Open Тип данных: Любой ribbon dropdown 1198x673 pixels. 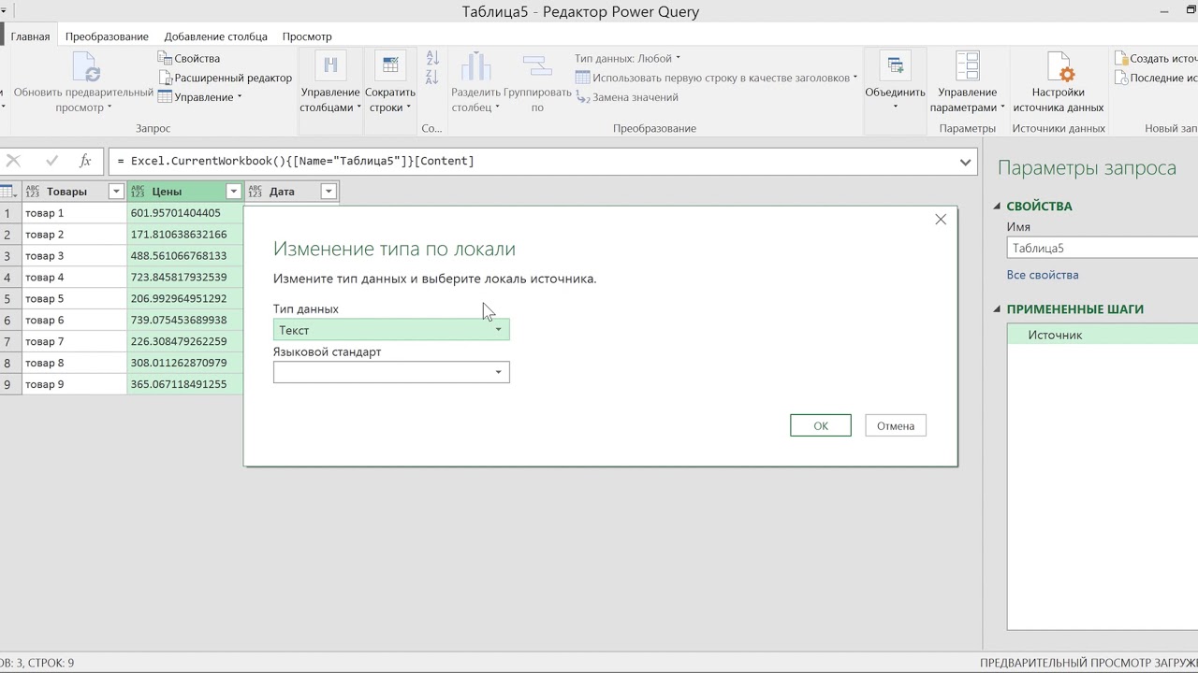click(x=627, y=58)
